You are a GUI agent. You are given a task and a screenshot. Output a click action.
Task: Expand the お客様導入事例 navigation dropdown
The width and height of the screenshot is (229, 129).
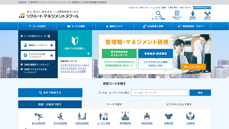click(x=169, y=26)
